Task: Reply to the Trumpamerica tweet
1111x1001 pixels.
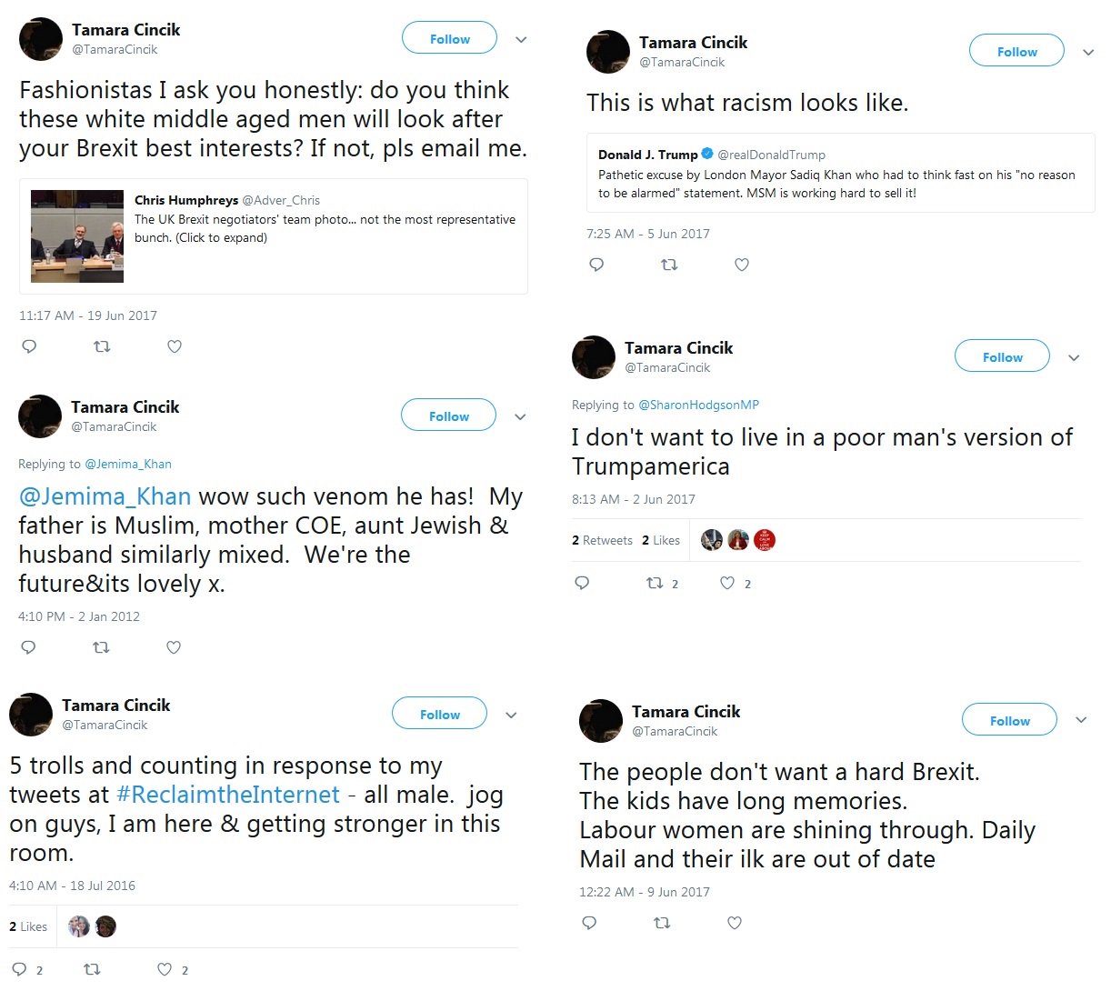Action: 582,583
